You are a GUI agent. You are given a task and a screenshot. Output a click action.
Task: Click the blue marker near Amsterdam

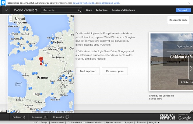pos(53,39)
